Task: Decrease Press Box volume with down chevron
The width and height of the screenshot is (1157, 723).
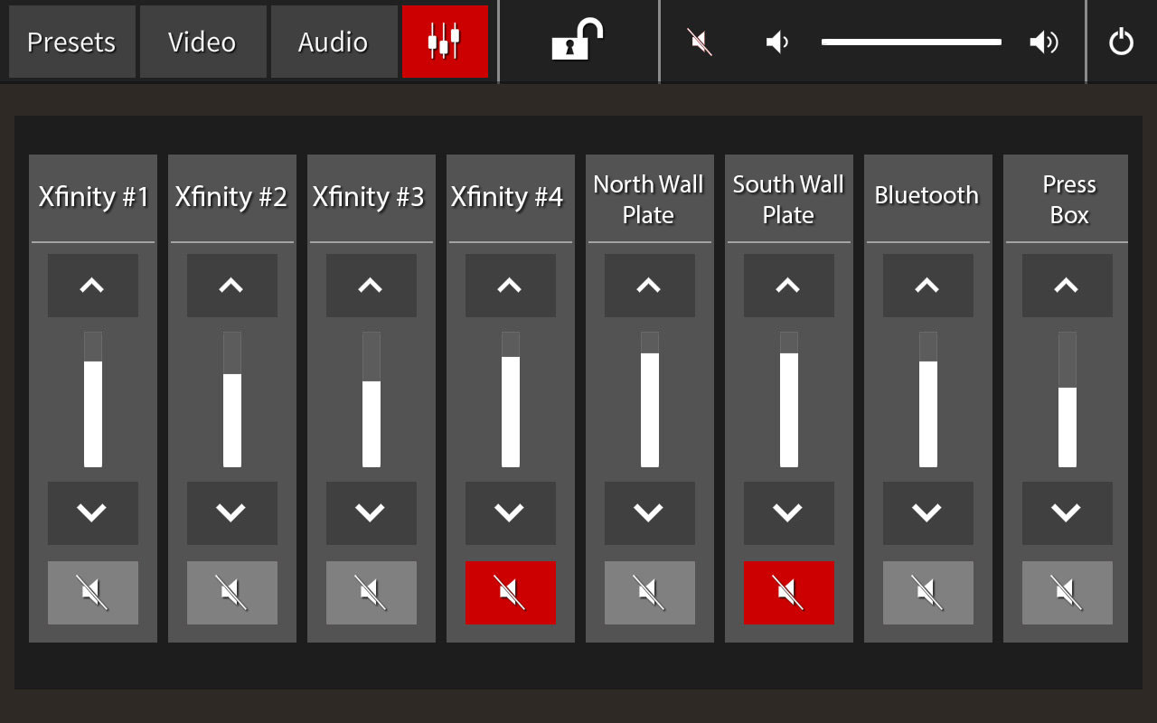Action: (1068, 513)
